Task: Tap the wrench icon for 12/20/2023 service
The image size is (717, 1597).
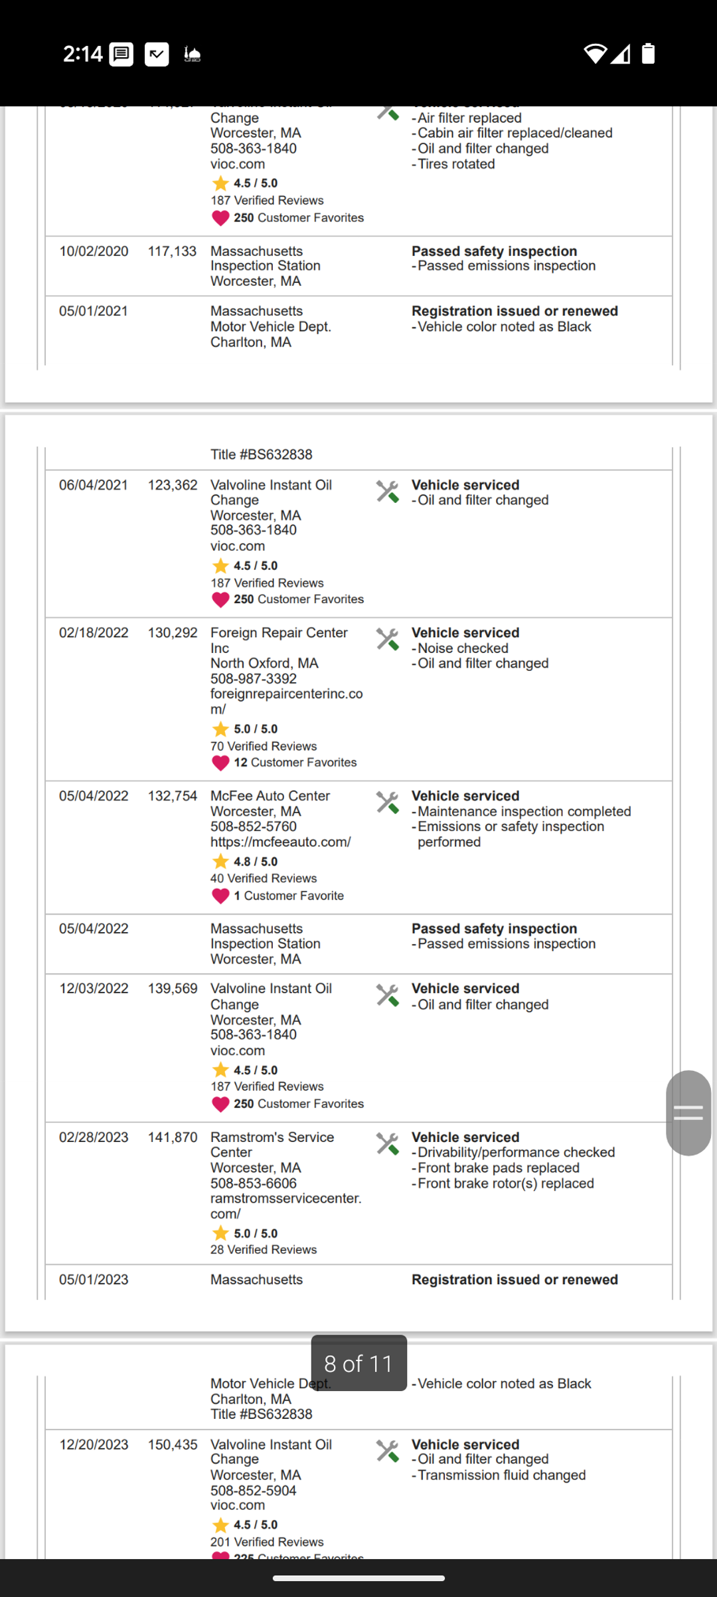Action: pos(387,1451)
